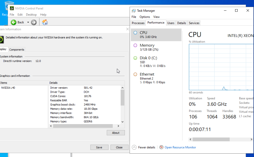Screen dimensions: 254x157
Task: Select CPU in the performance sidebar
Action: pos(156,35)
